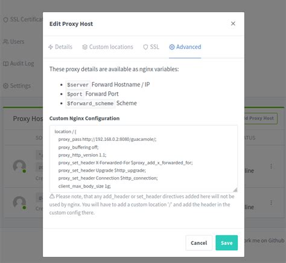Viewport: 286px width, 263px height.
Task: Open the second proxy host options menu
Action: (271, 203)
